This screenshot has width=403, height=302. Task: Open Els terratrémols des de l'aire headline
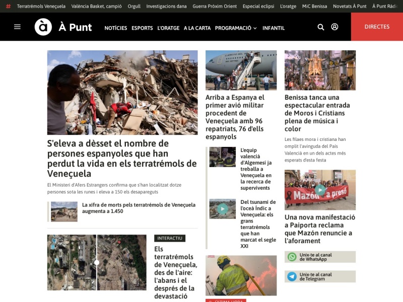pos(175,272)
